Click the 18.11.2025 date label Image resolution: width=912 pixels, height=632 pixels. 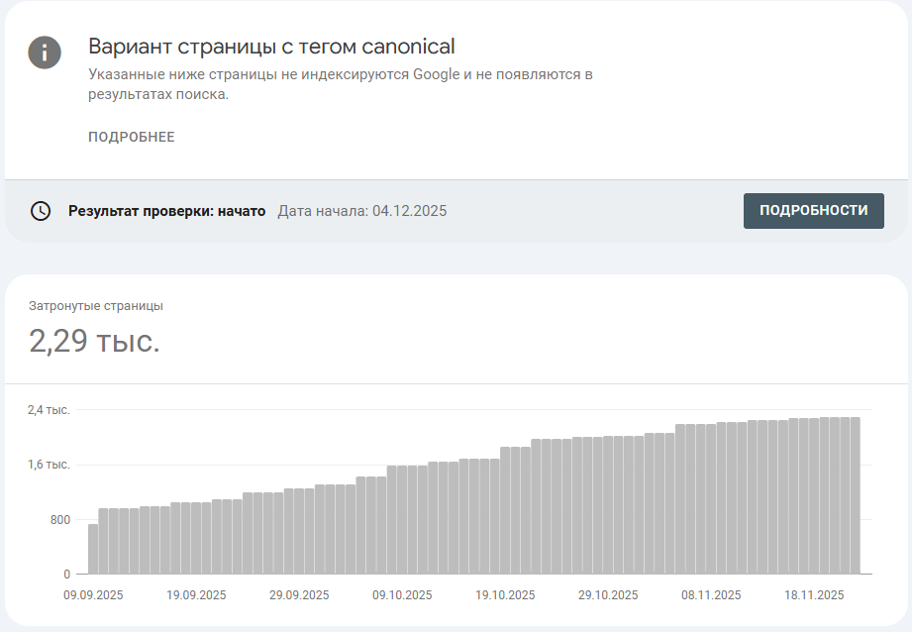coord(814,595)
